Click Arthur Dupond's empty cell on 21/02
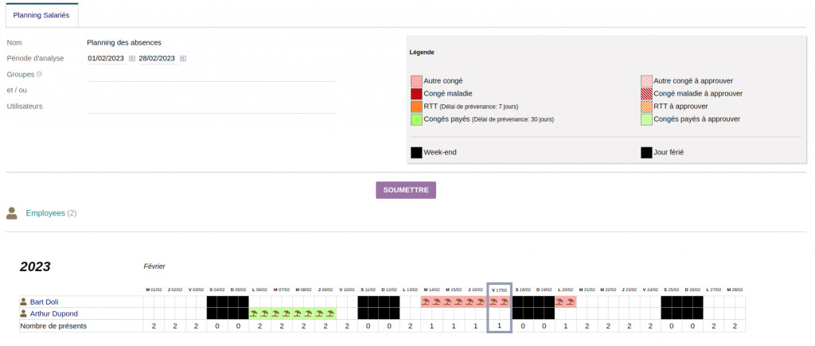The height and width of the screenshot is (346, 815). click(x=587, y=314)
